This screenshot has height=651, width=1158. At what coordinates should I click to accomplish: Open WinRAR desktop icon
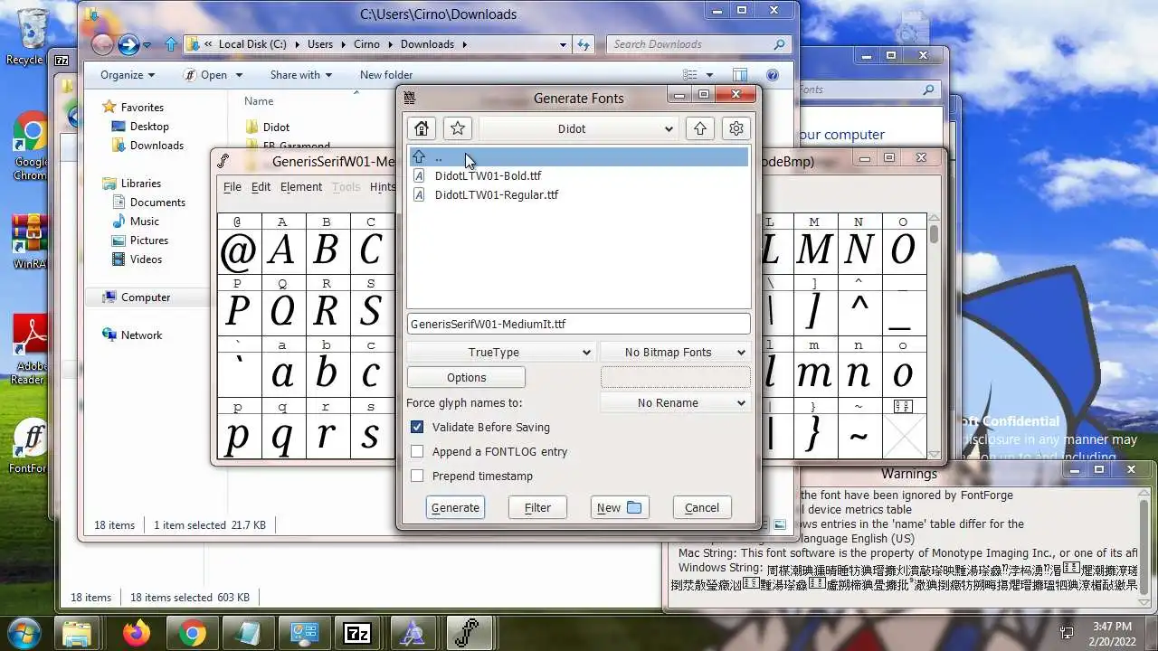pyautogui.click(x=30, y=242)
